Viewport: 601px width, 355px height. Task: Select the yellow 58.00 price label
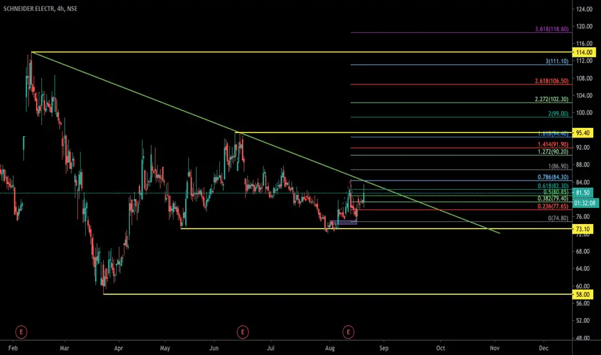(x=582, y=294)
